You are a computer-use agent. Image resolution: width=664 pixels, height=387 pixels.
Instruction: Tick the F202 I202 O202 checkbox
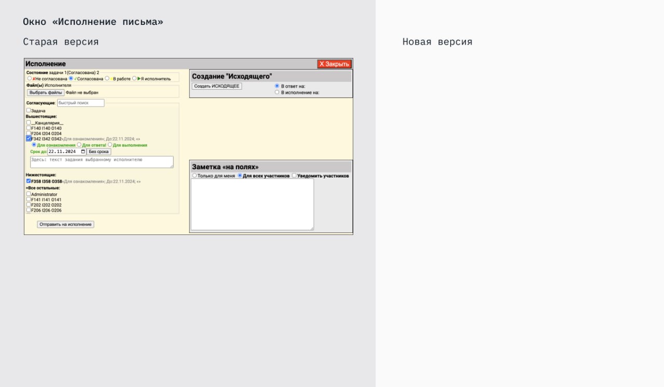tap(29, 204)
